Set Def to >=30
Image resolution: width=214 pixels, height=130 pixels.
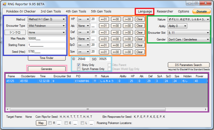(x=128, y=32)
